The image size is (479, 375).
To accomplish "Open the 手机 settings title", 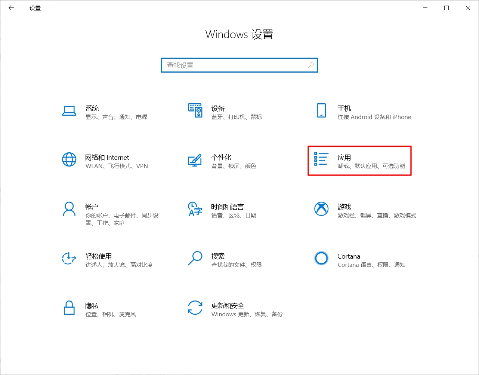I will click(x=344, y=108).
